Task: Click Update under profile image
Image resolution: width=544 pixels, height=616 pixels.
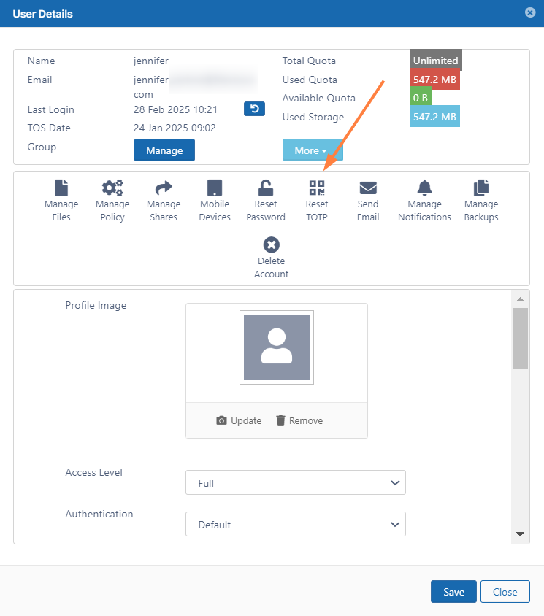Action: click(239, 420)
